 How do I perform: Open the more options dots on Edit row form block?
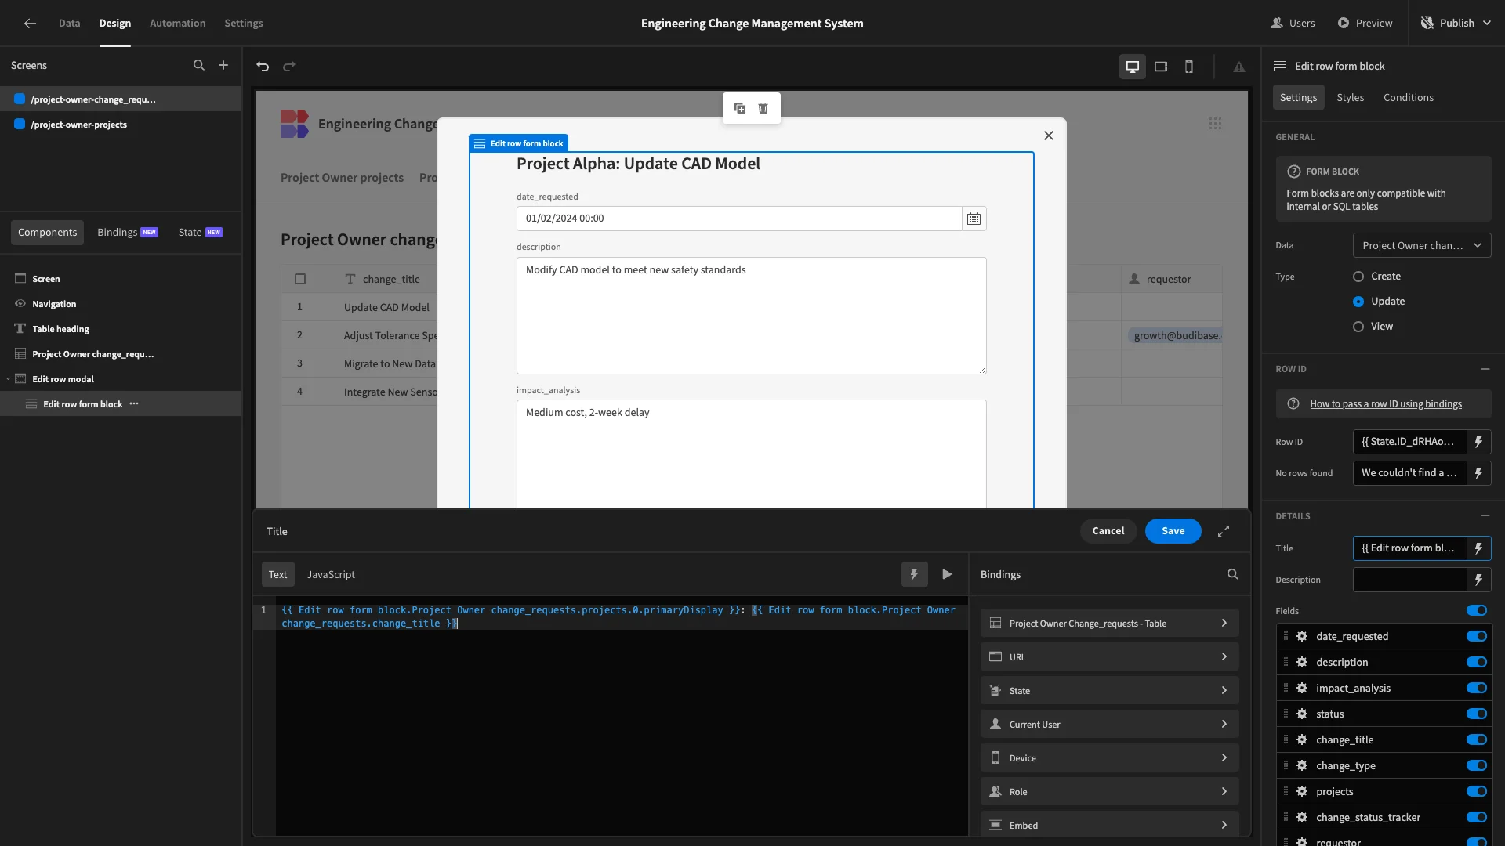[x=134, y=404]
